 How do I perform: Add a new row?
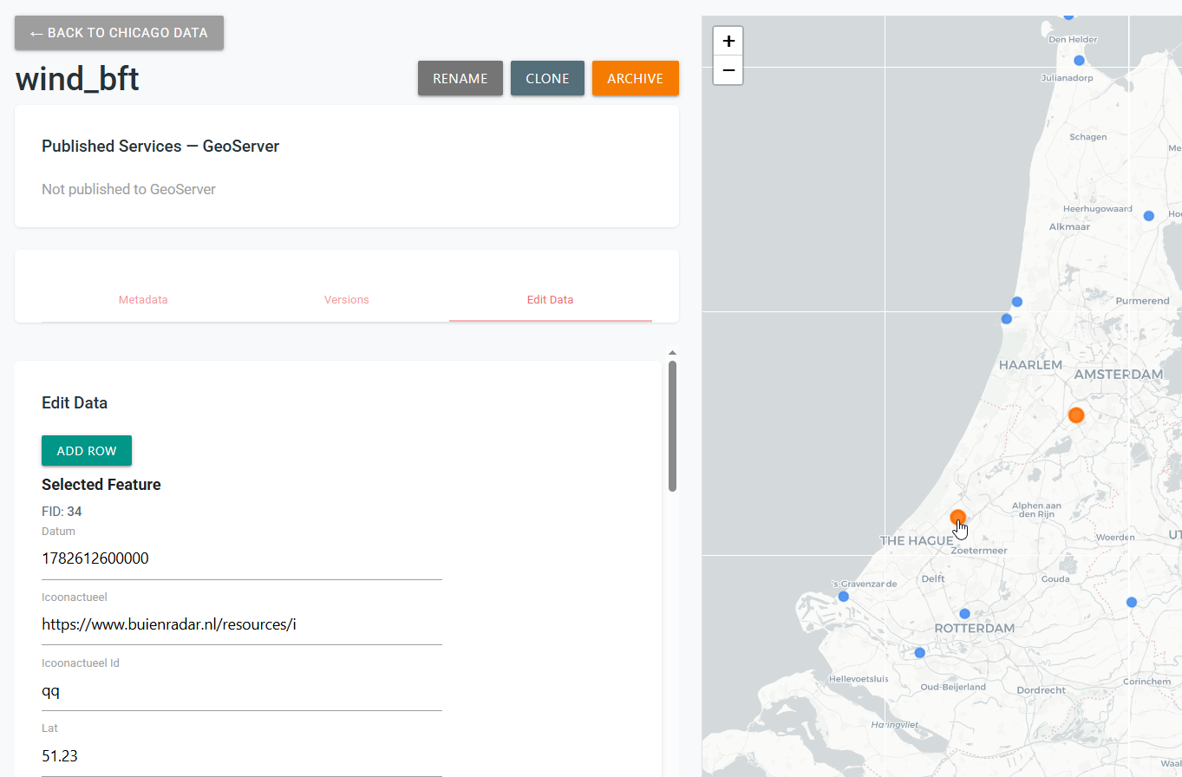pyautogui.click(x=87, y=451)
